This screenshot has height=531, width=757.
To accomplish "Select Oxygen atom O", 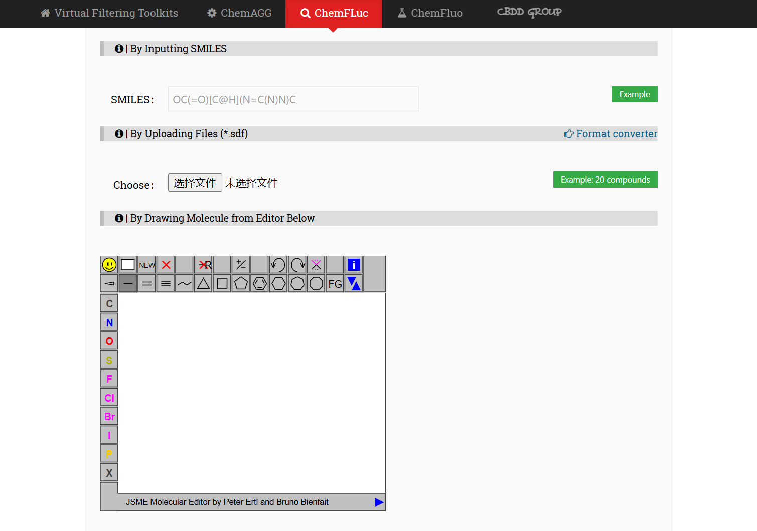I will [x=109, y=341].
